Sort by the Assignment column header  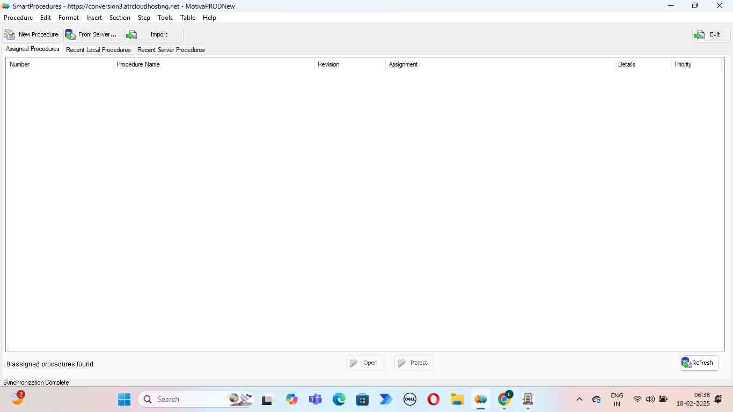click(500, 64)
